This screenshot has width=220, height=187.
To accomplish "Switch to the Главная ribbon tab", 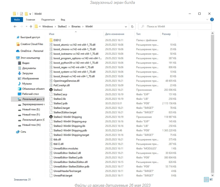I will [30, 20].
